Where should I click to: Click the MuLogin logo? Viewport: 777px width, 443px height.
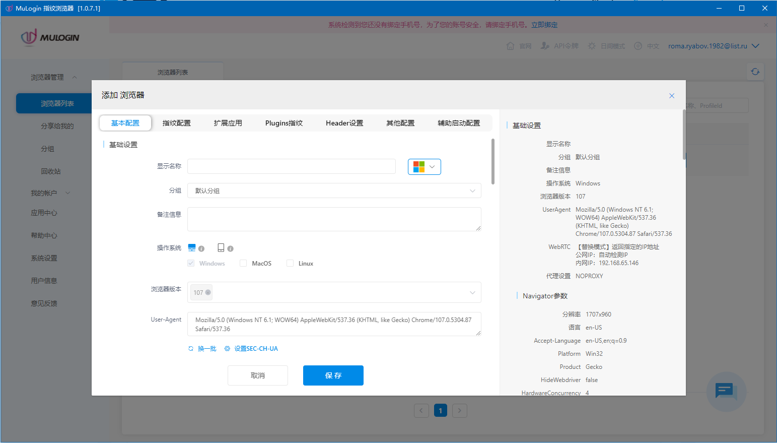[x=50, y=37]
